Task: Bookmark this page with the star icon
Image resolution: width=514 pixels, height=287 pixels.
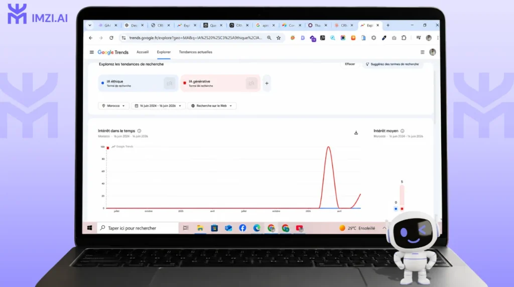Action: [279, 38]
